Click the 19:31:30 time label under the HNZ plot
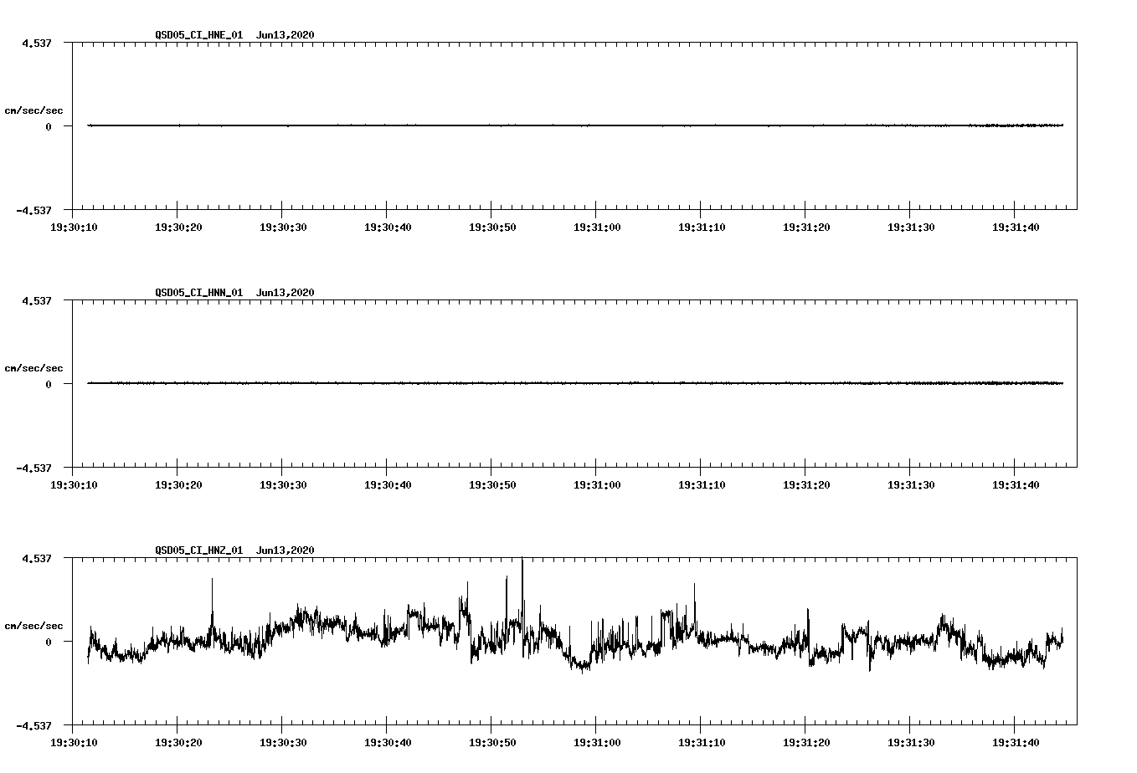The width and height of the screenshot is (1137, 773). 910,742
